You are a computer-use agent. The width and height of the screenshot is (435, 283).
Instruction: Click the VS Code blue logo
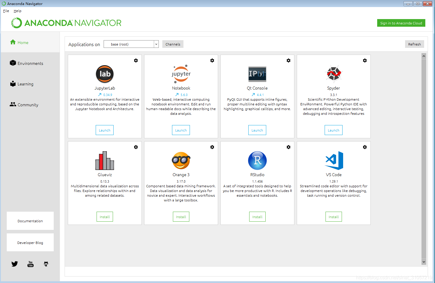click(x=334, y=161)
